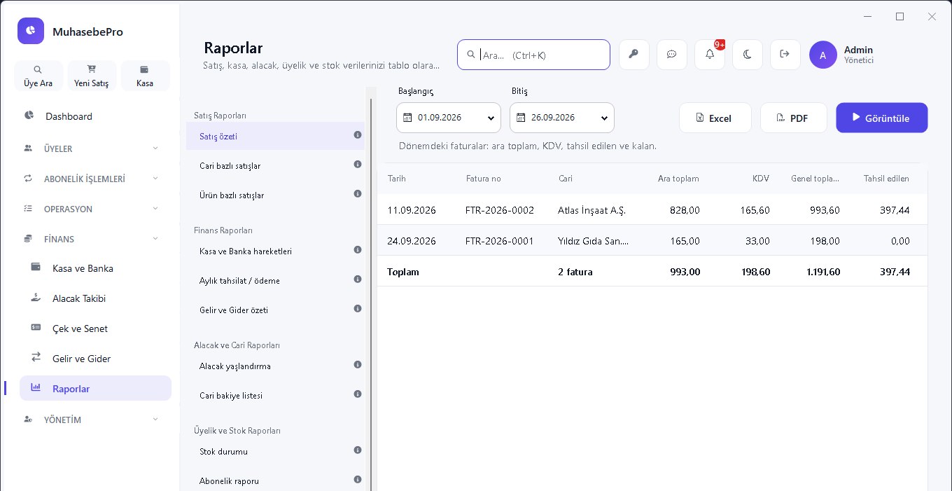Image resolution: width=952 pixels, height=491 pixels.
Task: Click MuhasebePro logo icon
Action: pyautogui.click(x=31, y=31)
